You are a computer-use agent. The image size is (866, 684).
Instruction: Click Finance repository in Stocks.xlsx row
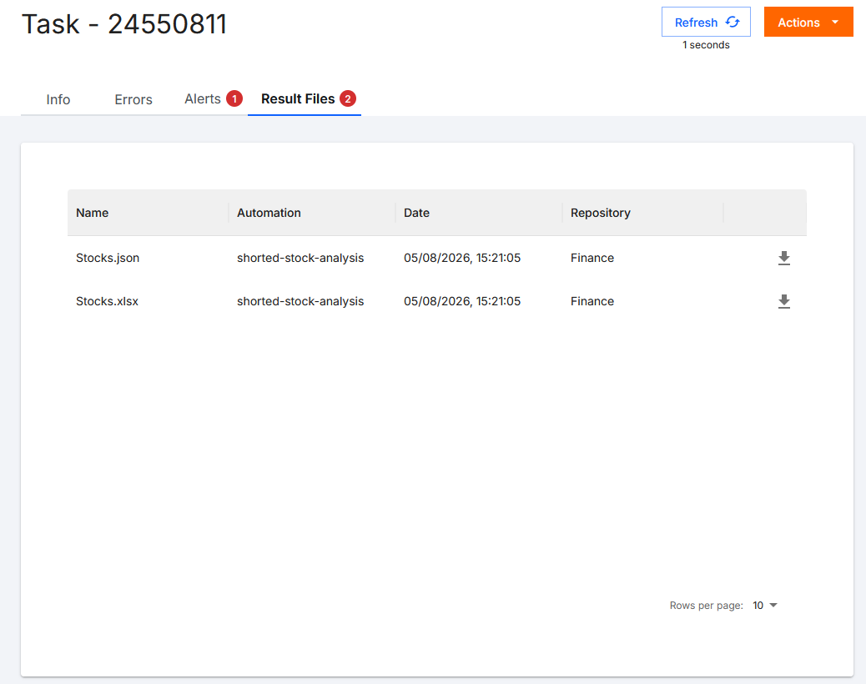click(x=592, y=301)
